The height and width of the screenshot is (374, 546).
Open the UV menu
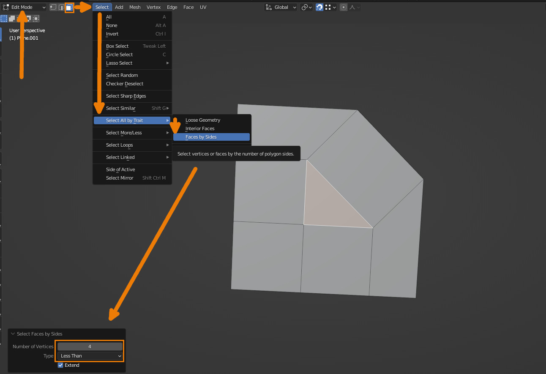[203, 7]
